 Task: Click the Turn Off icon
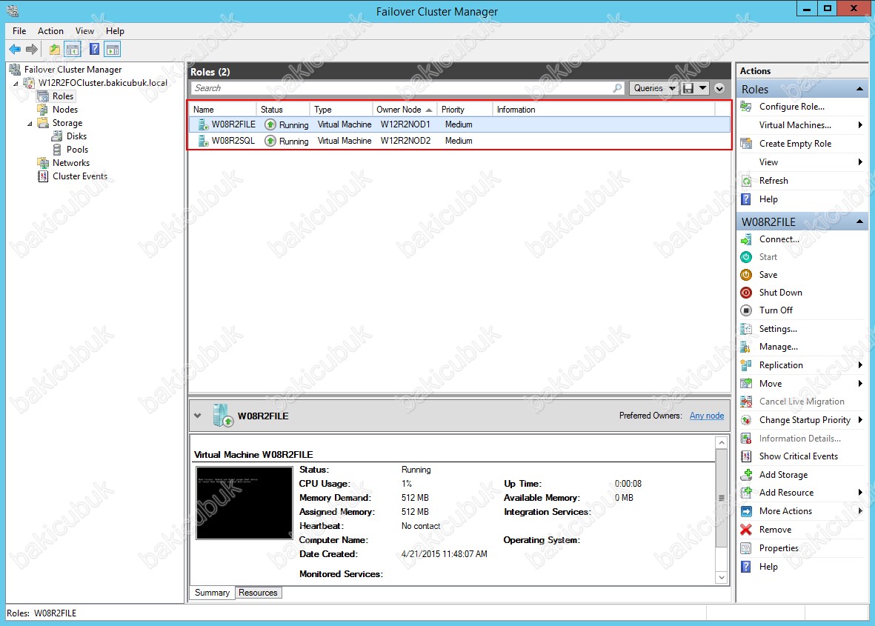coord(745,310)
